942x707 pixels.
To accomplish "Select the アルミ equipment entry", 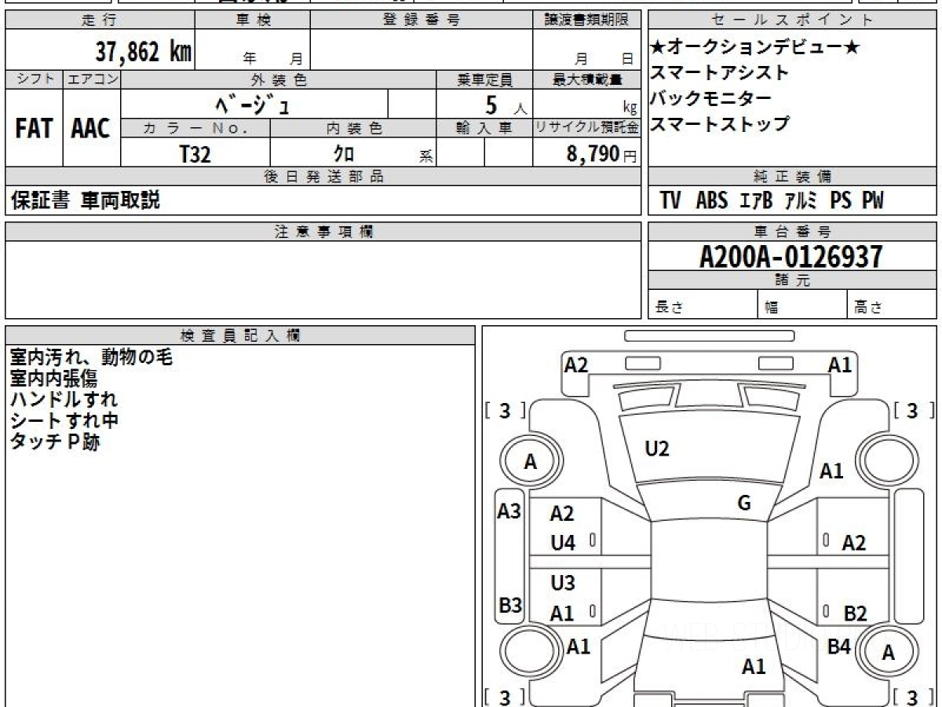I will pyautogui.click(x=801, y=201).
